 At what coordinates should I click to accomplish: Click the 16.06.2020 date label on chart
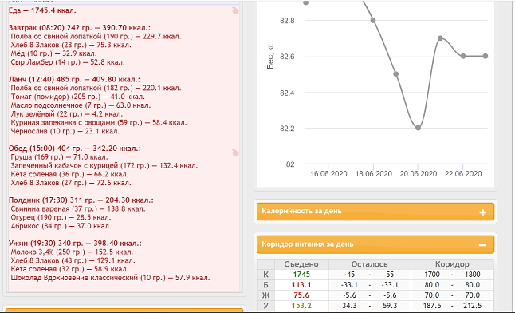[x=328, y=174]
